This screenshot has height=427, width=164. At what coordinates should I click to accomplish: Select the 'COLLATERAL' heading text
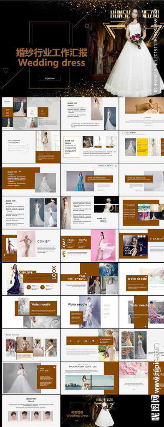point(131,133)
